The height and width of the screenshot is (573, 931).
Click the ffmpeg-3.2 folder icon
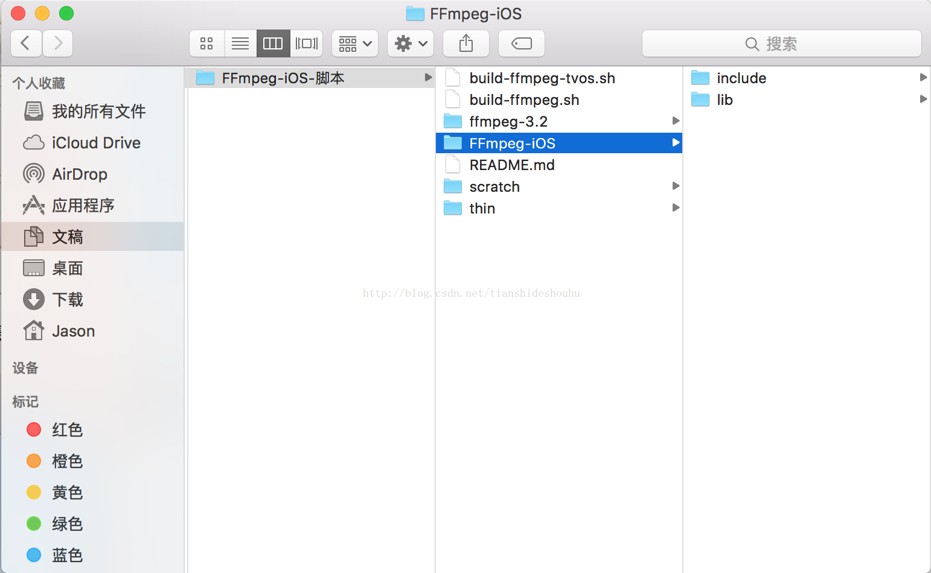tap(453, 121)
